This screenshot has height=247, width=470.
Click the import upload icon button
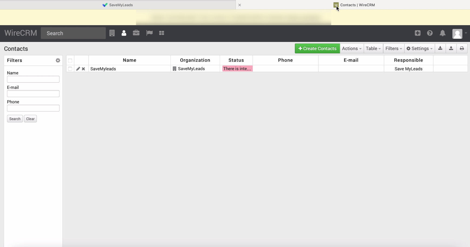click(451, 48)
